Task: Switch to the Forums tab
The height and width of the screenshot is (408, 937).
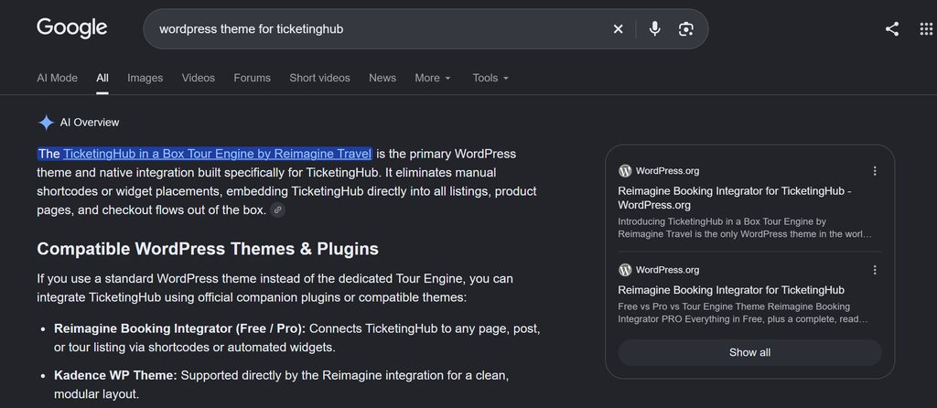Action: pyautogui.click(x=253, y=78)
